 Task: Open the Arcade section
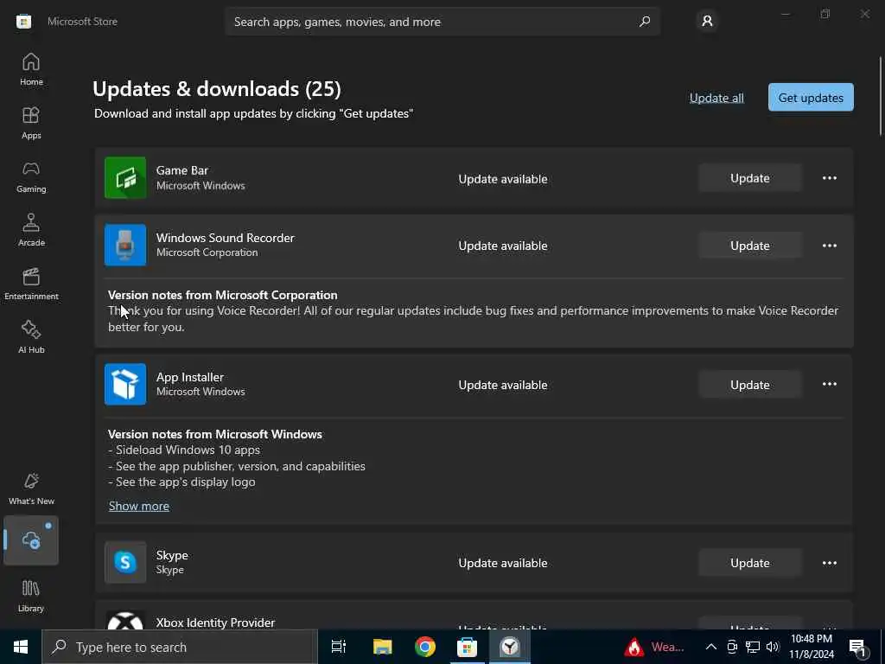point(31,230)
